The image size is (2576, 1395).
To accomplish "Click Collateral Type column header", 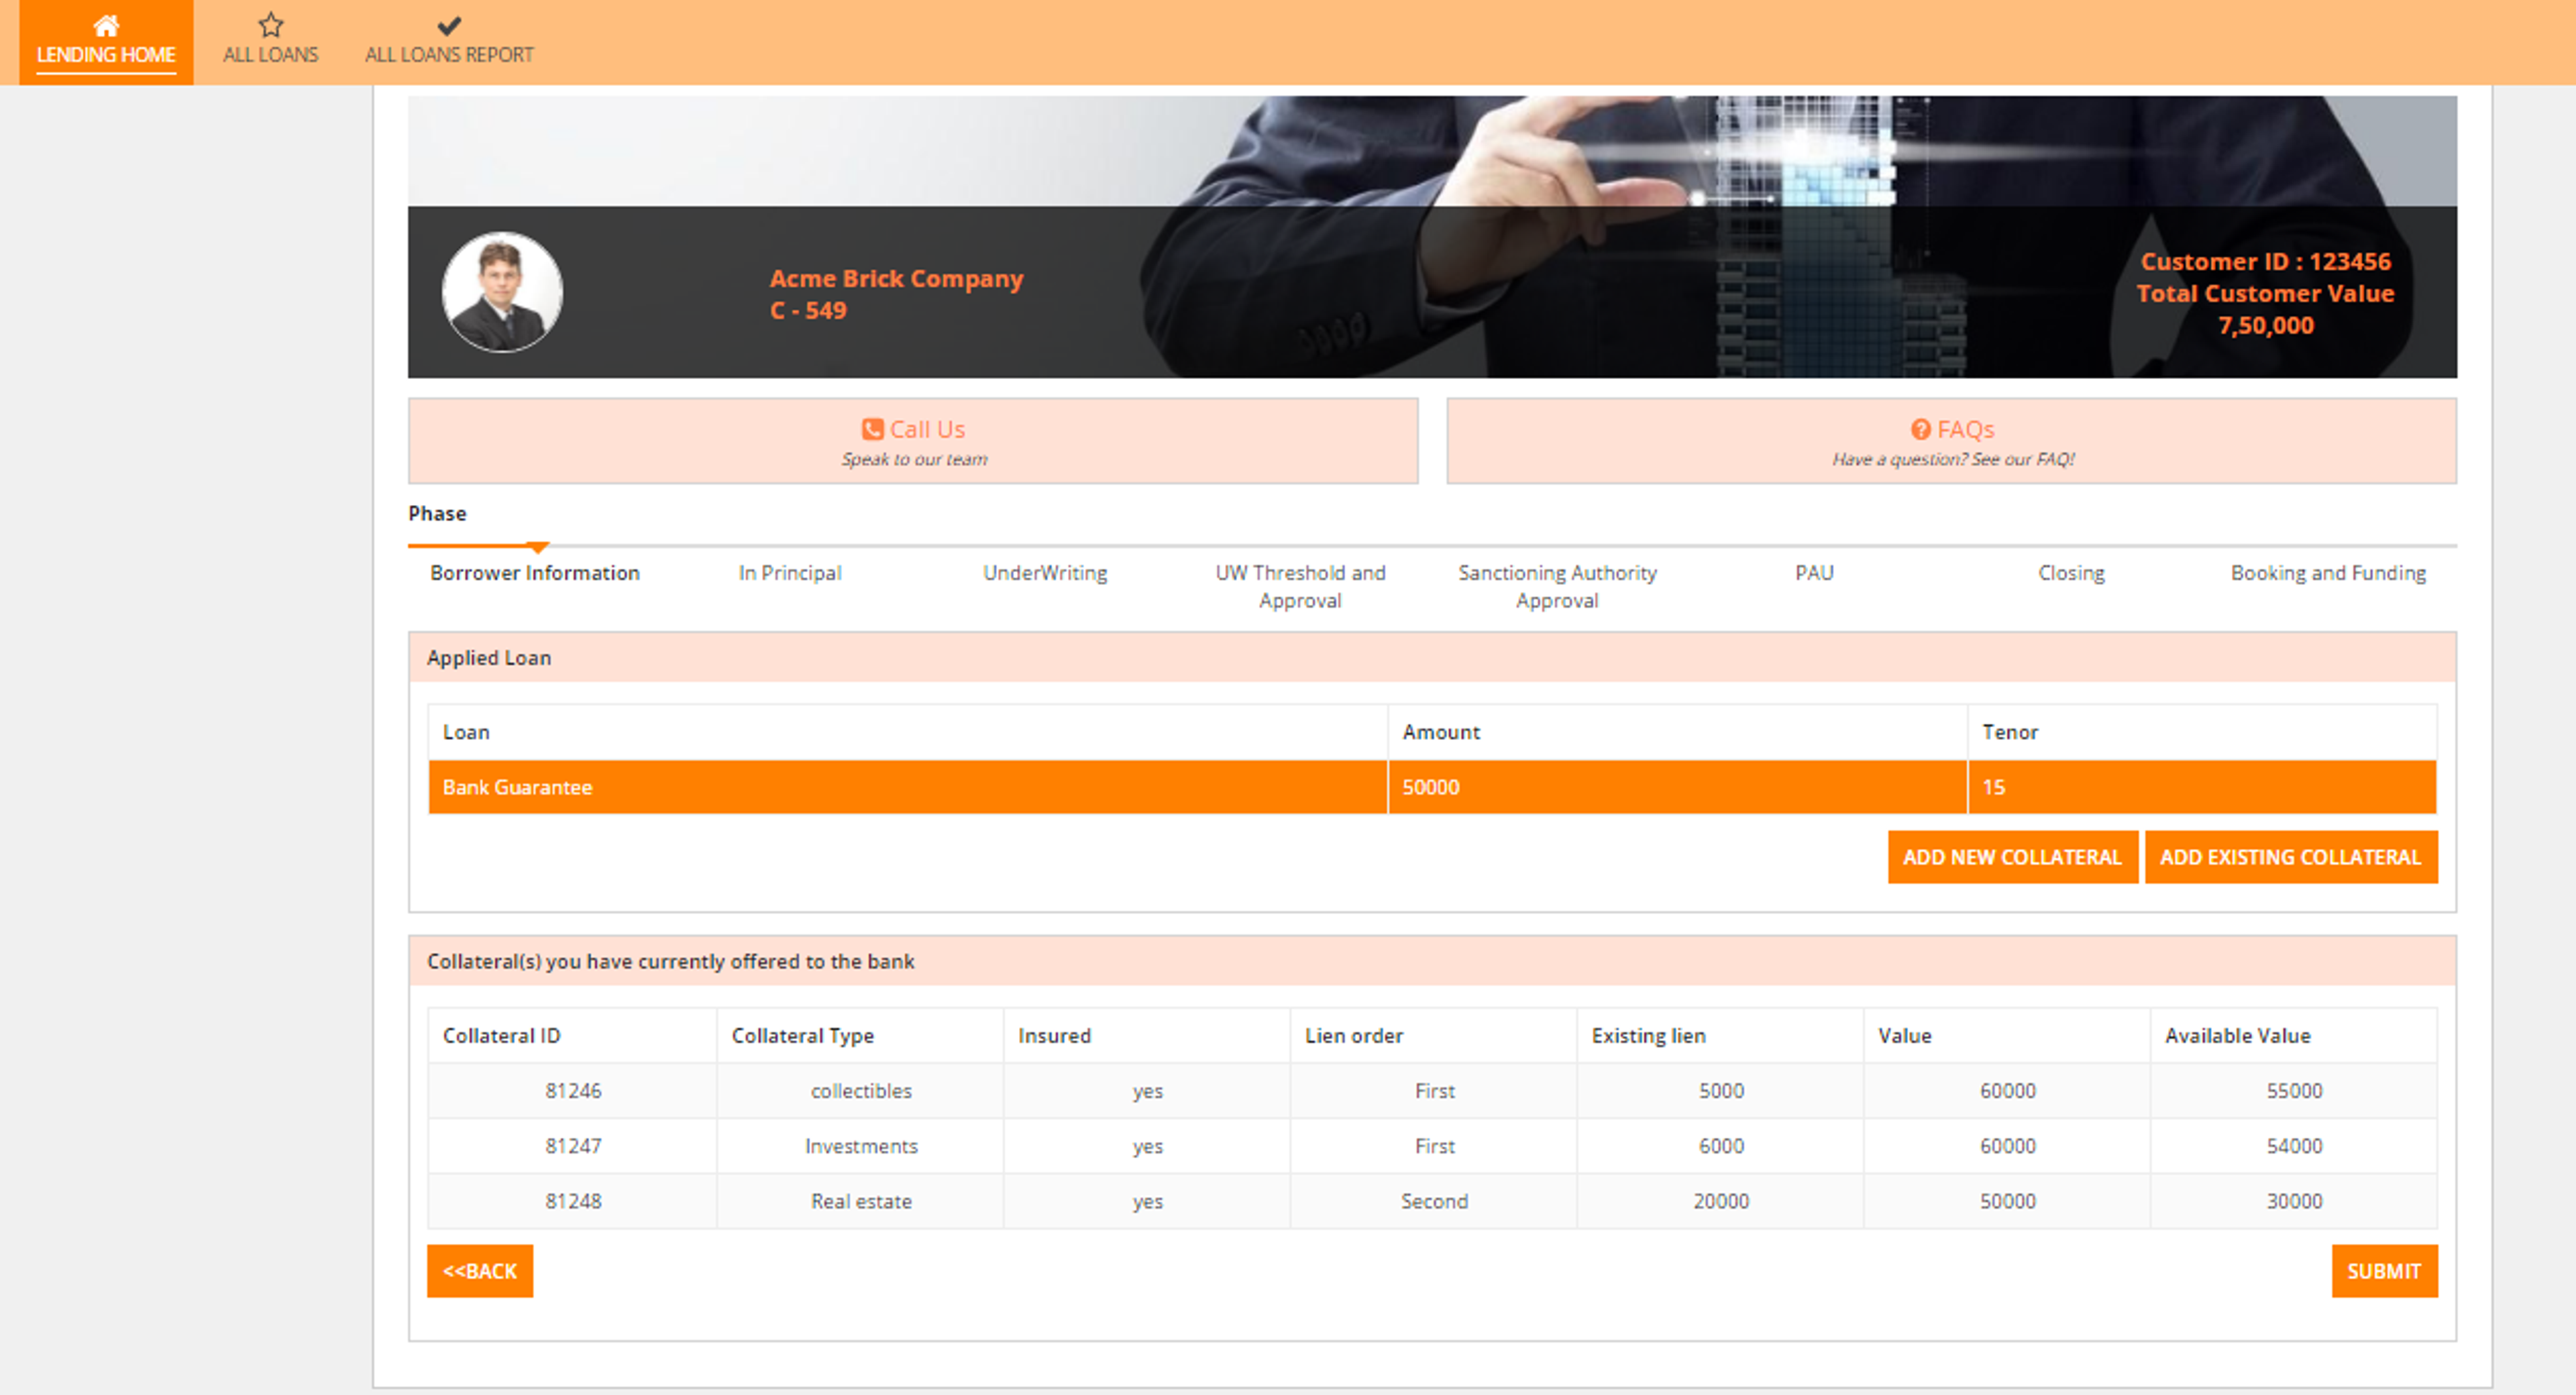I will tap(860, 1036).
